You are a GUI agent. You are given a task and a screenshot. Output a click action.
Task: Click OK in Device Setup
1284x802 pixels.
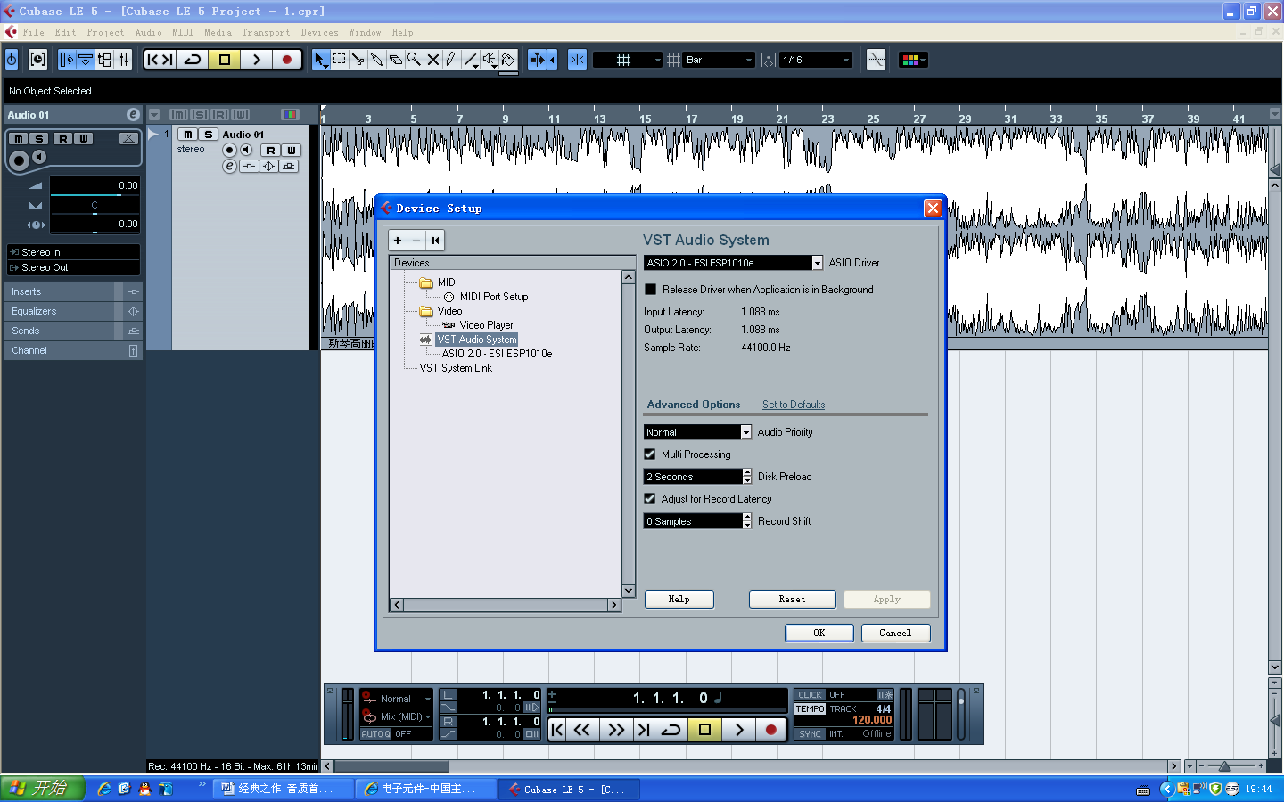pyautogui.click(x=819, y=633)
